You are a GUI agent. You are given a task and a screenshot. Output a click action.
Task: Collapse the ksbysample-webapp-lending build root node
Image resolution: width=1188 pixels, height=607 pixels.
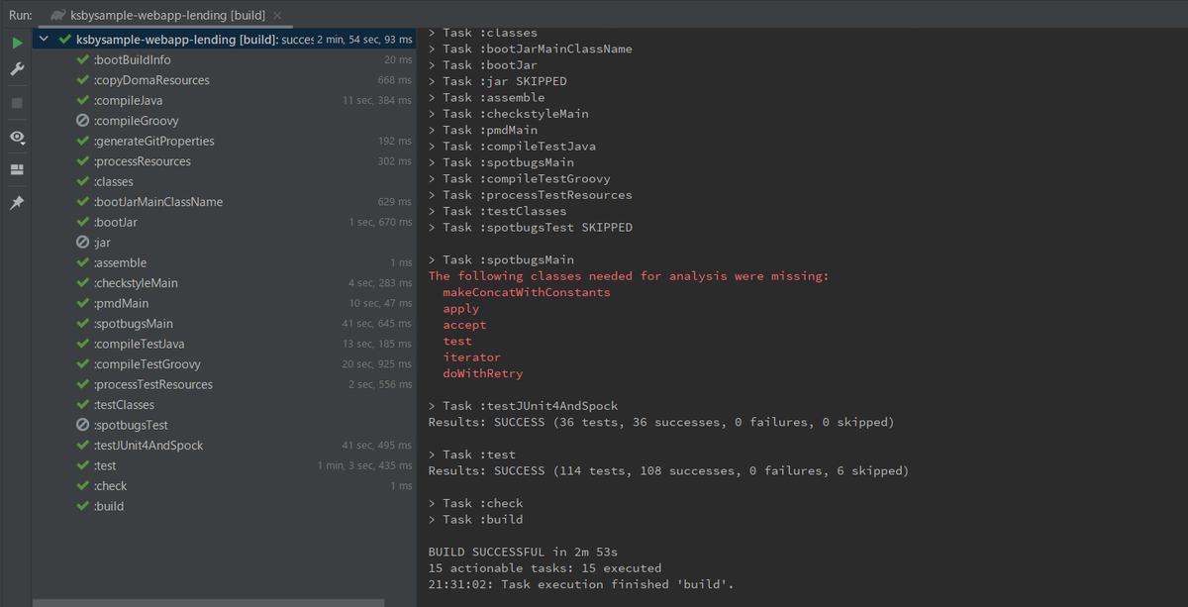point(44,40)
